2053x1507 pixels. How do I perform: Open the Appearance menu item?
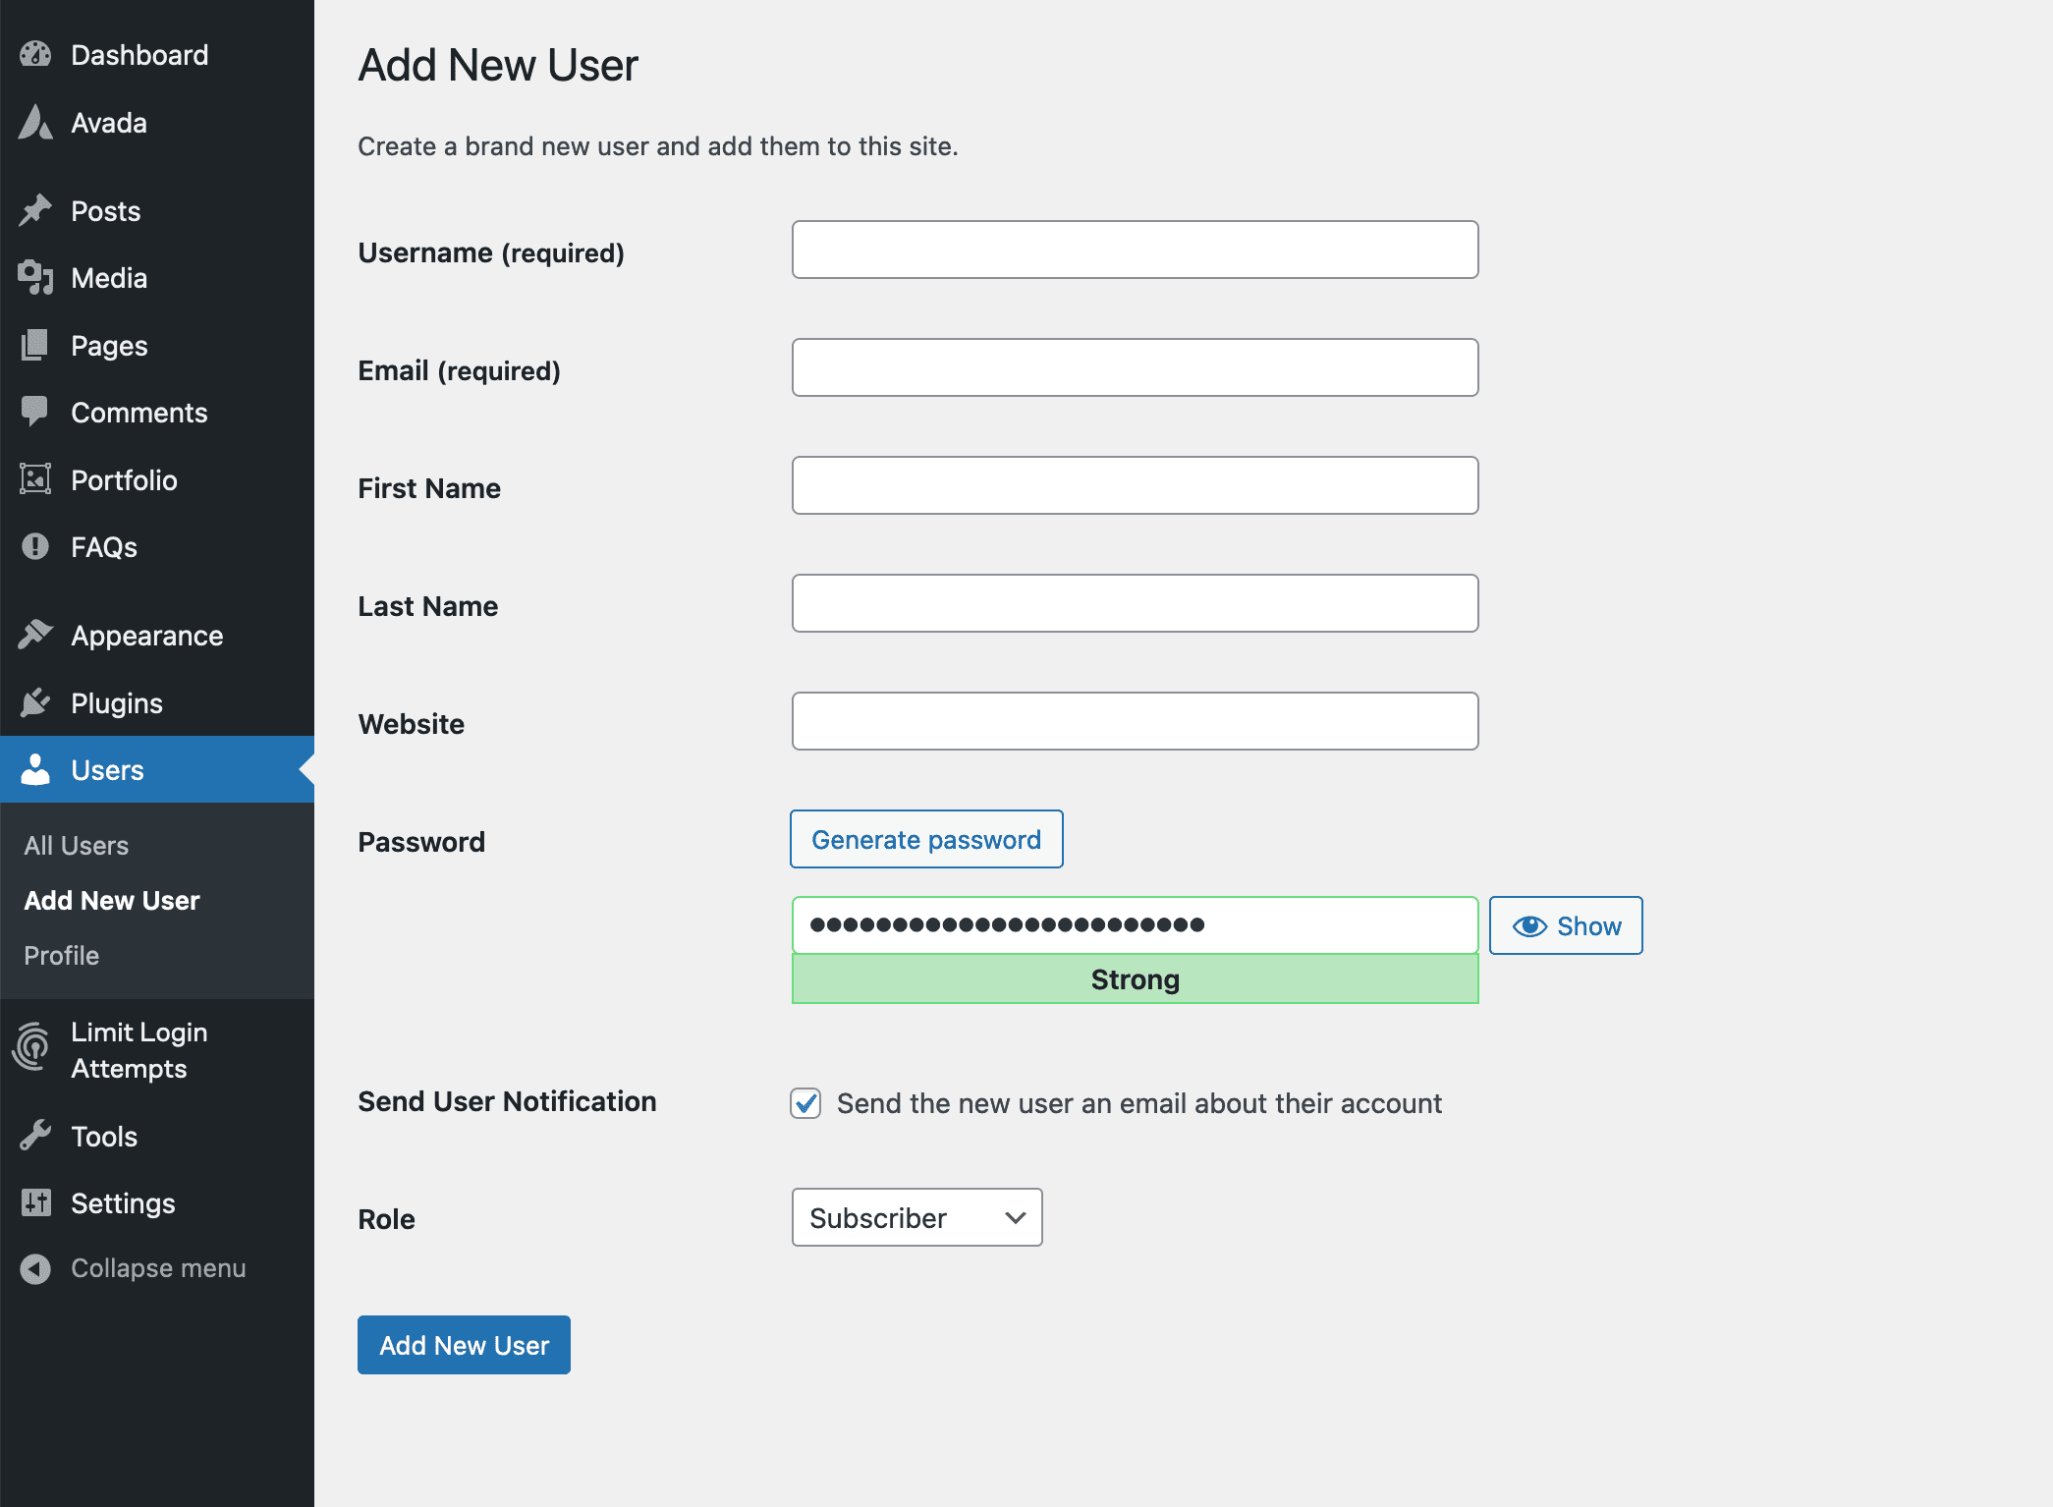[157, 636]
